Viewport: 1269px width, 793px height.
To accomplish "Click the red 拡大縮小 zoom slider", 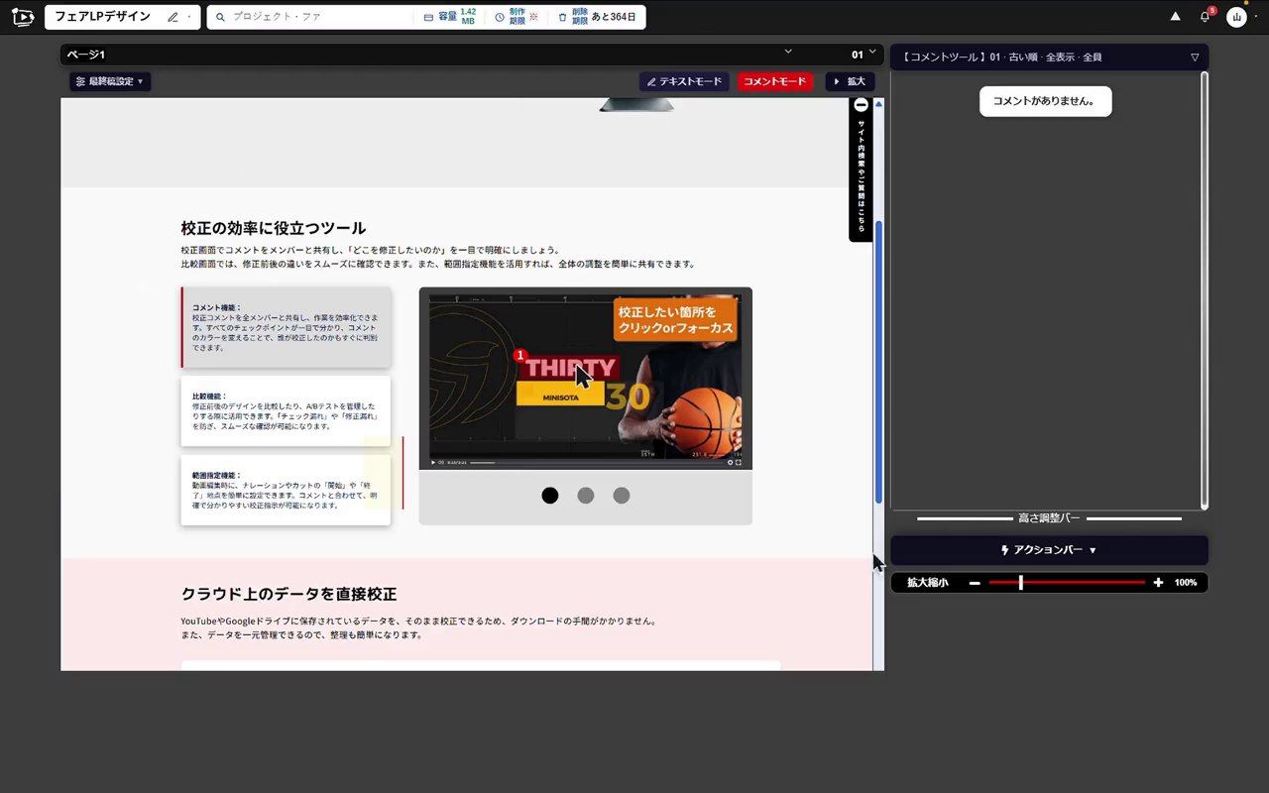I will tap(1067, 583).
